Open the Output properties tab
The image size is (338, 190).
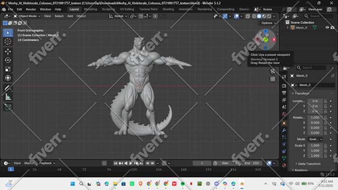pyautogui.click(x=284, y=93)
